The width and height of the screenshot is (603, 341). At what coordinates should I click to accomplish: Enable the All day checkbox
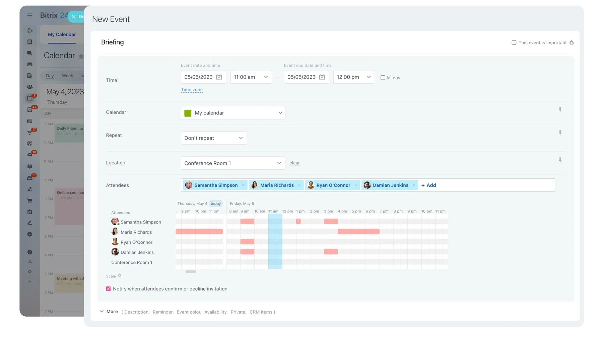coord(383,78)
